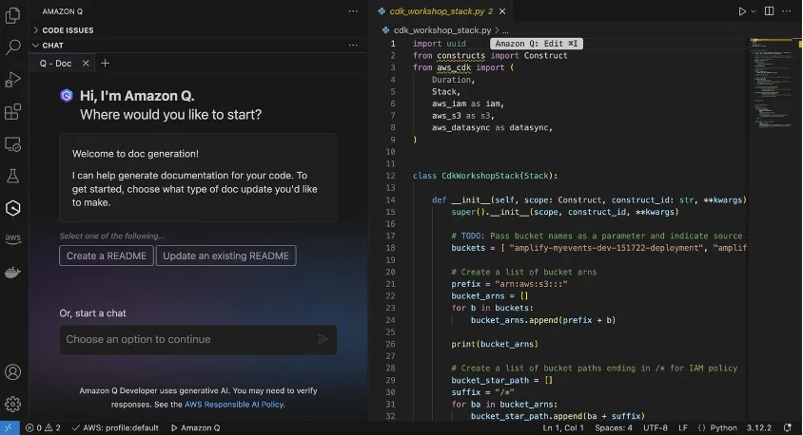Click UTF-8 encoding in status bar
Screen dimensions: 803x435
click(x=655, y=427)
